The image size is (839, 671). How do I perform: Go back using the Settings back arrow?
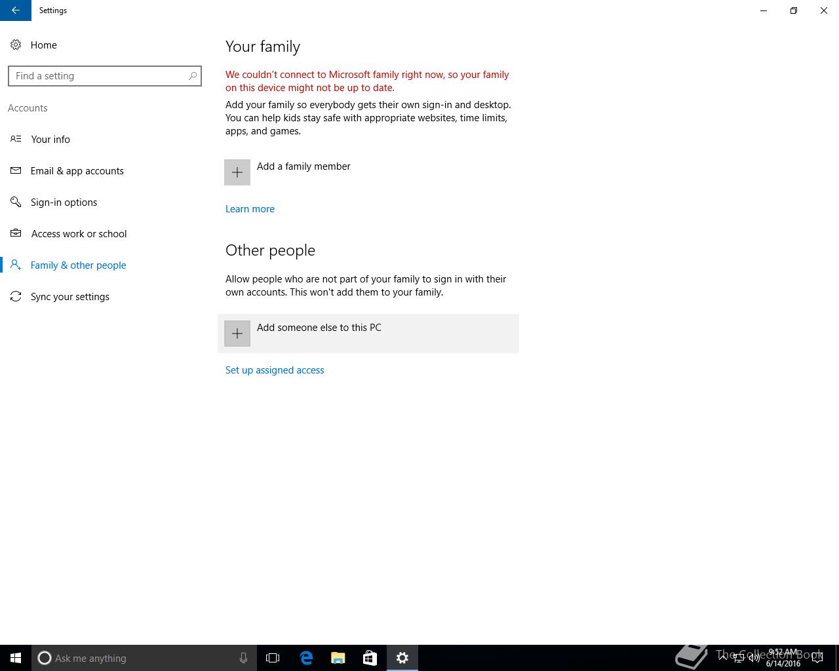(15, 10)
